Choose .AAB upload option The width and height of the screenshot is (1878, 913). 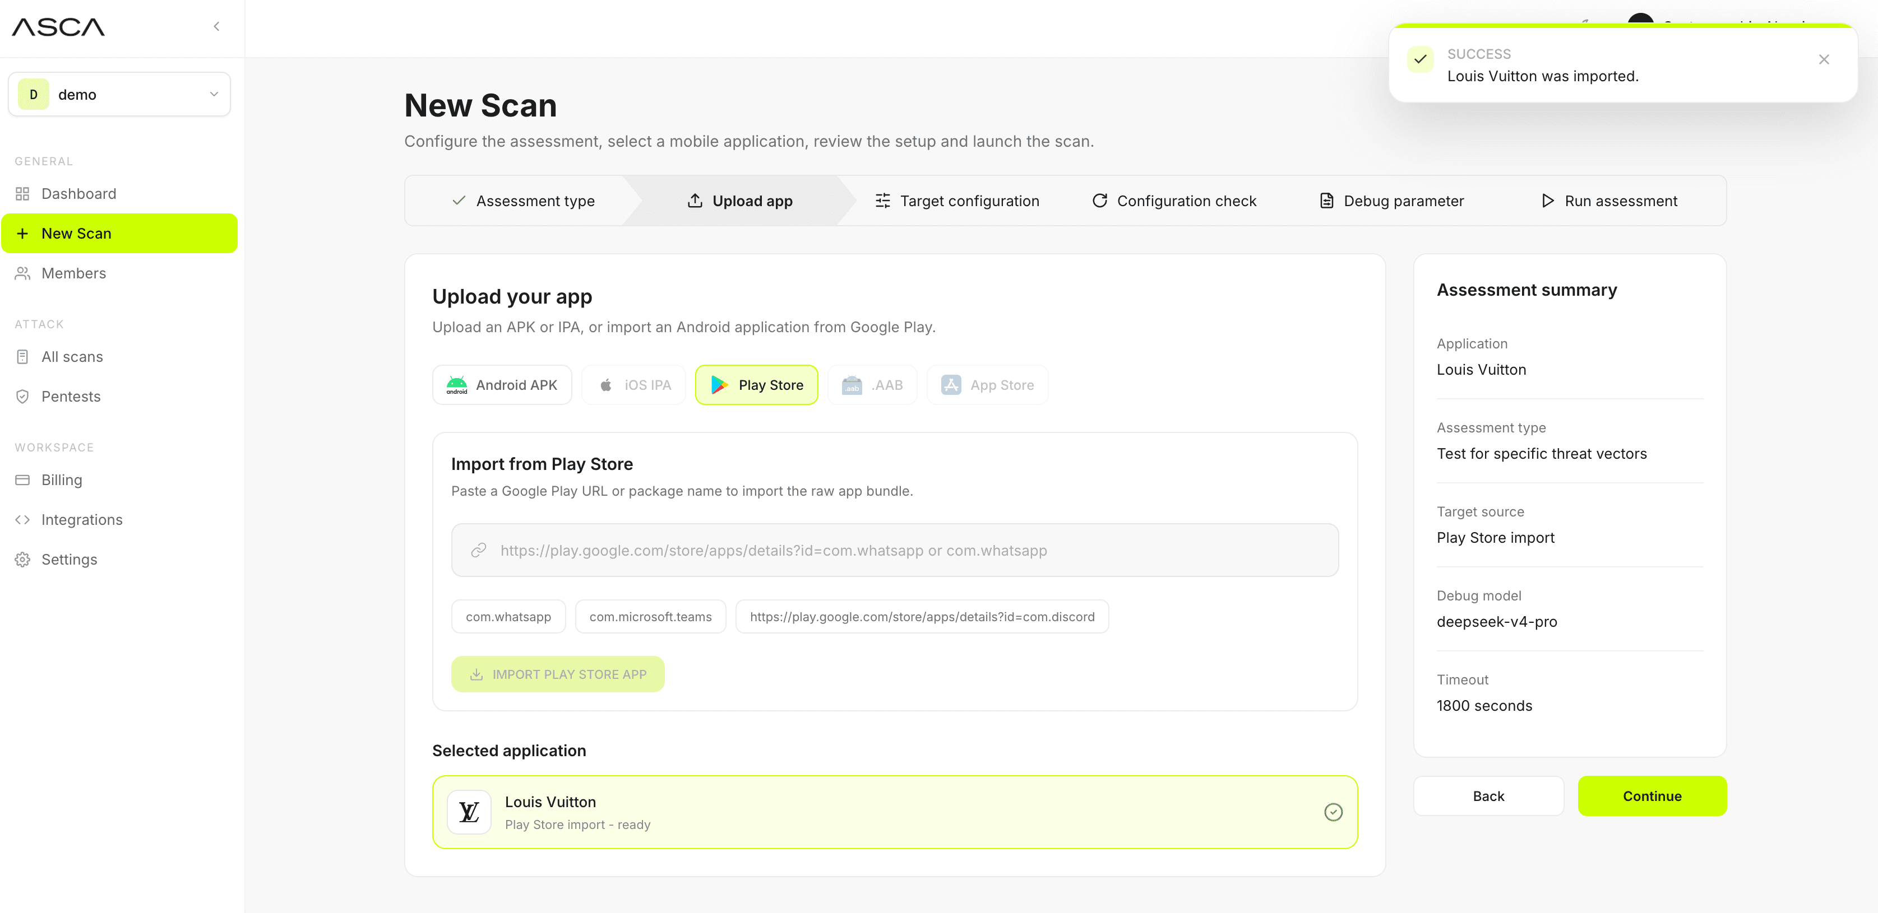click(x=873, y=385)
